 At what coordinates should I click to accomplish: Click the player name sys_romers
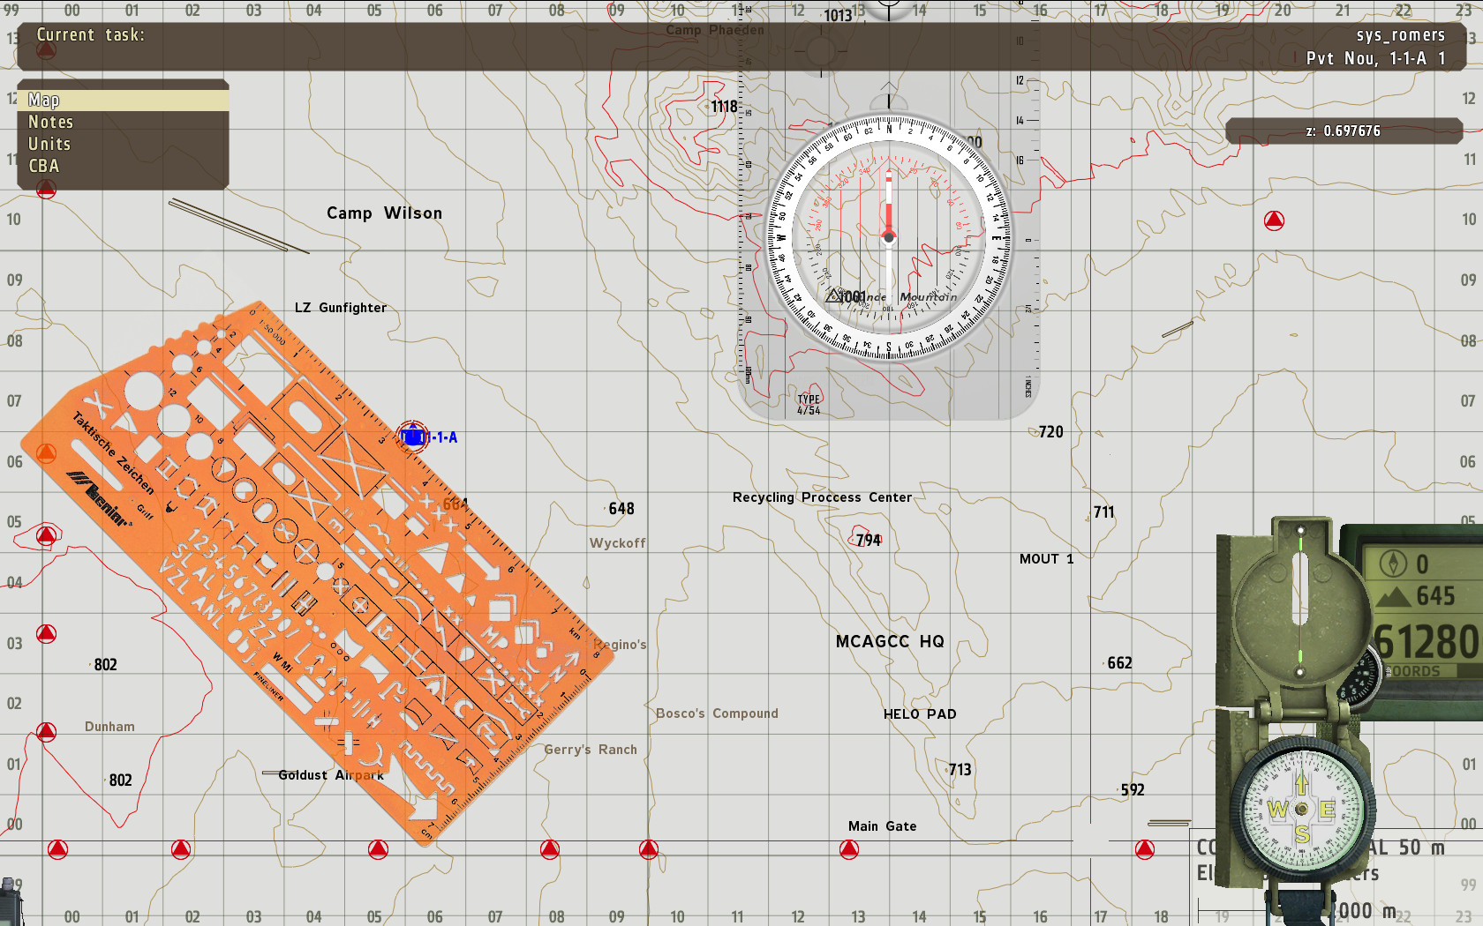(x=1400, y=35)
